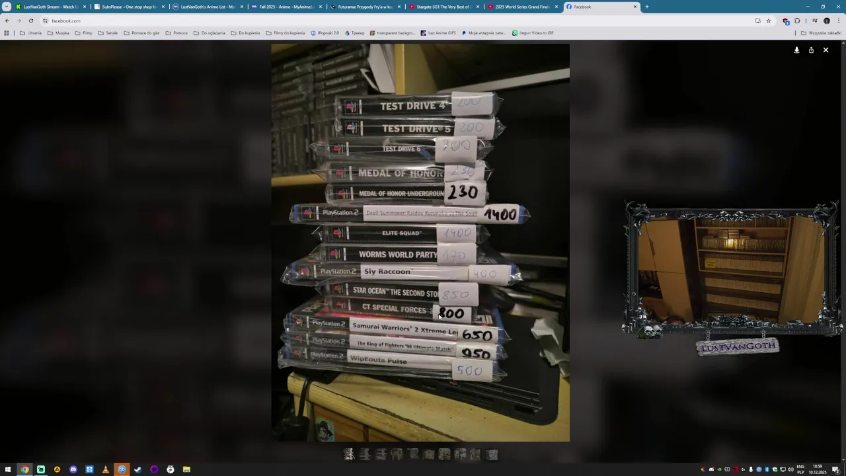
Task: Click the PlayStation game stack photo
Action: [x=420, y=243]
